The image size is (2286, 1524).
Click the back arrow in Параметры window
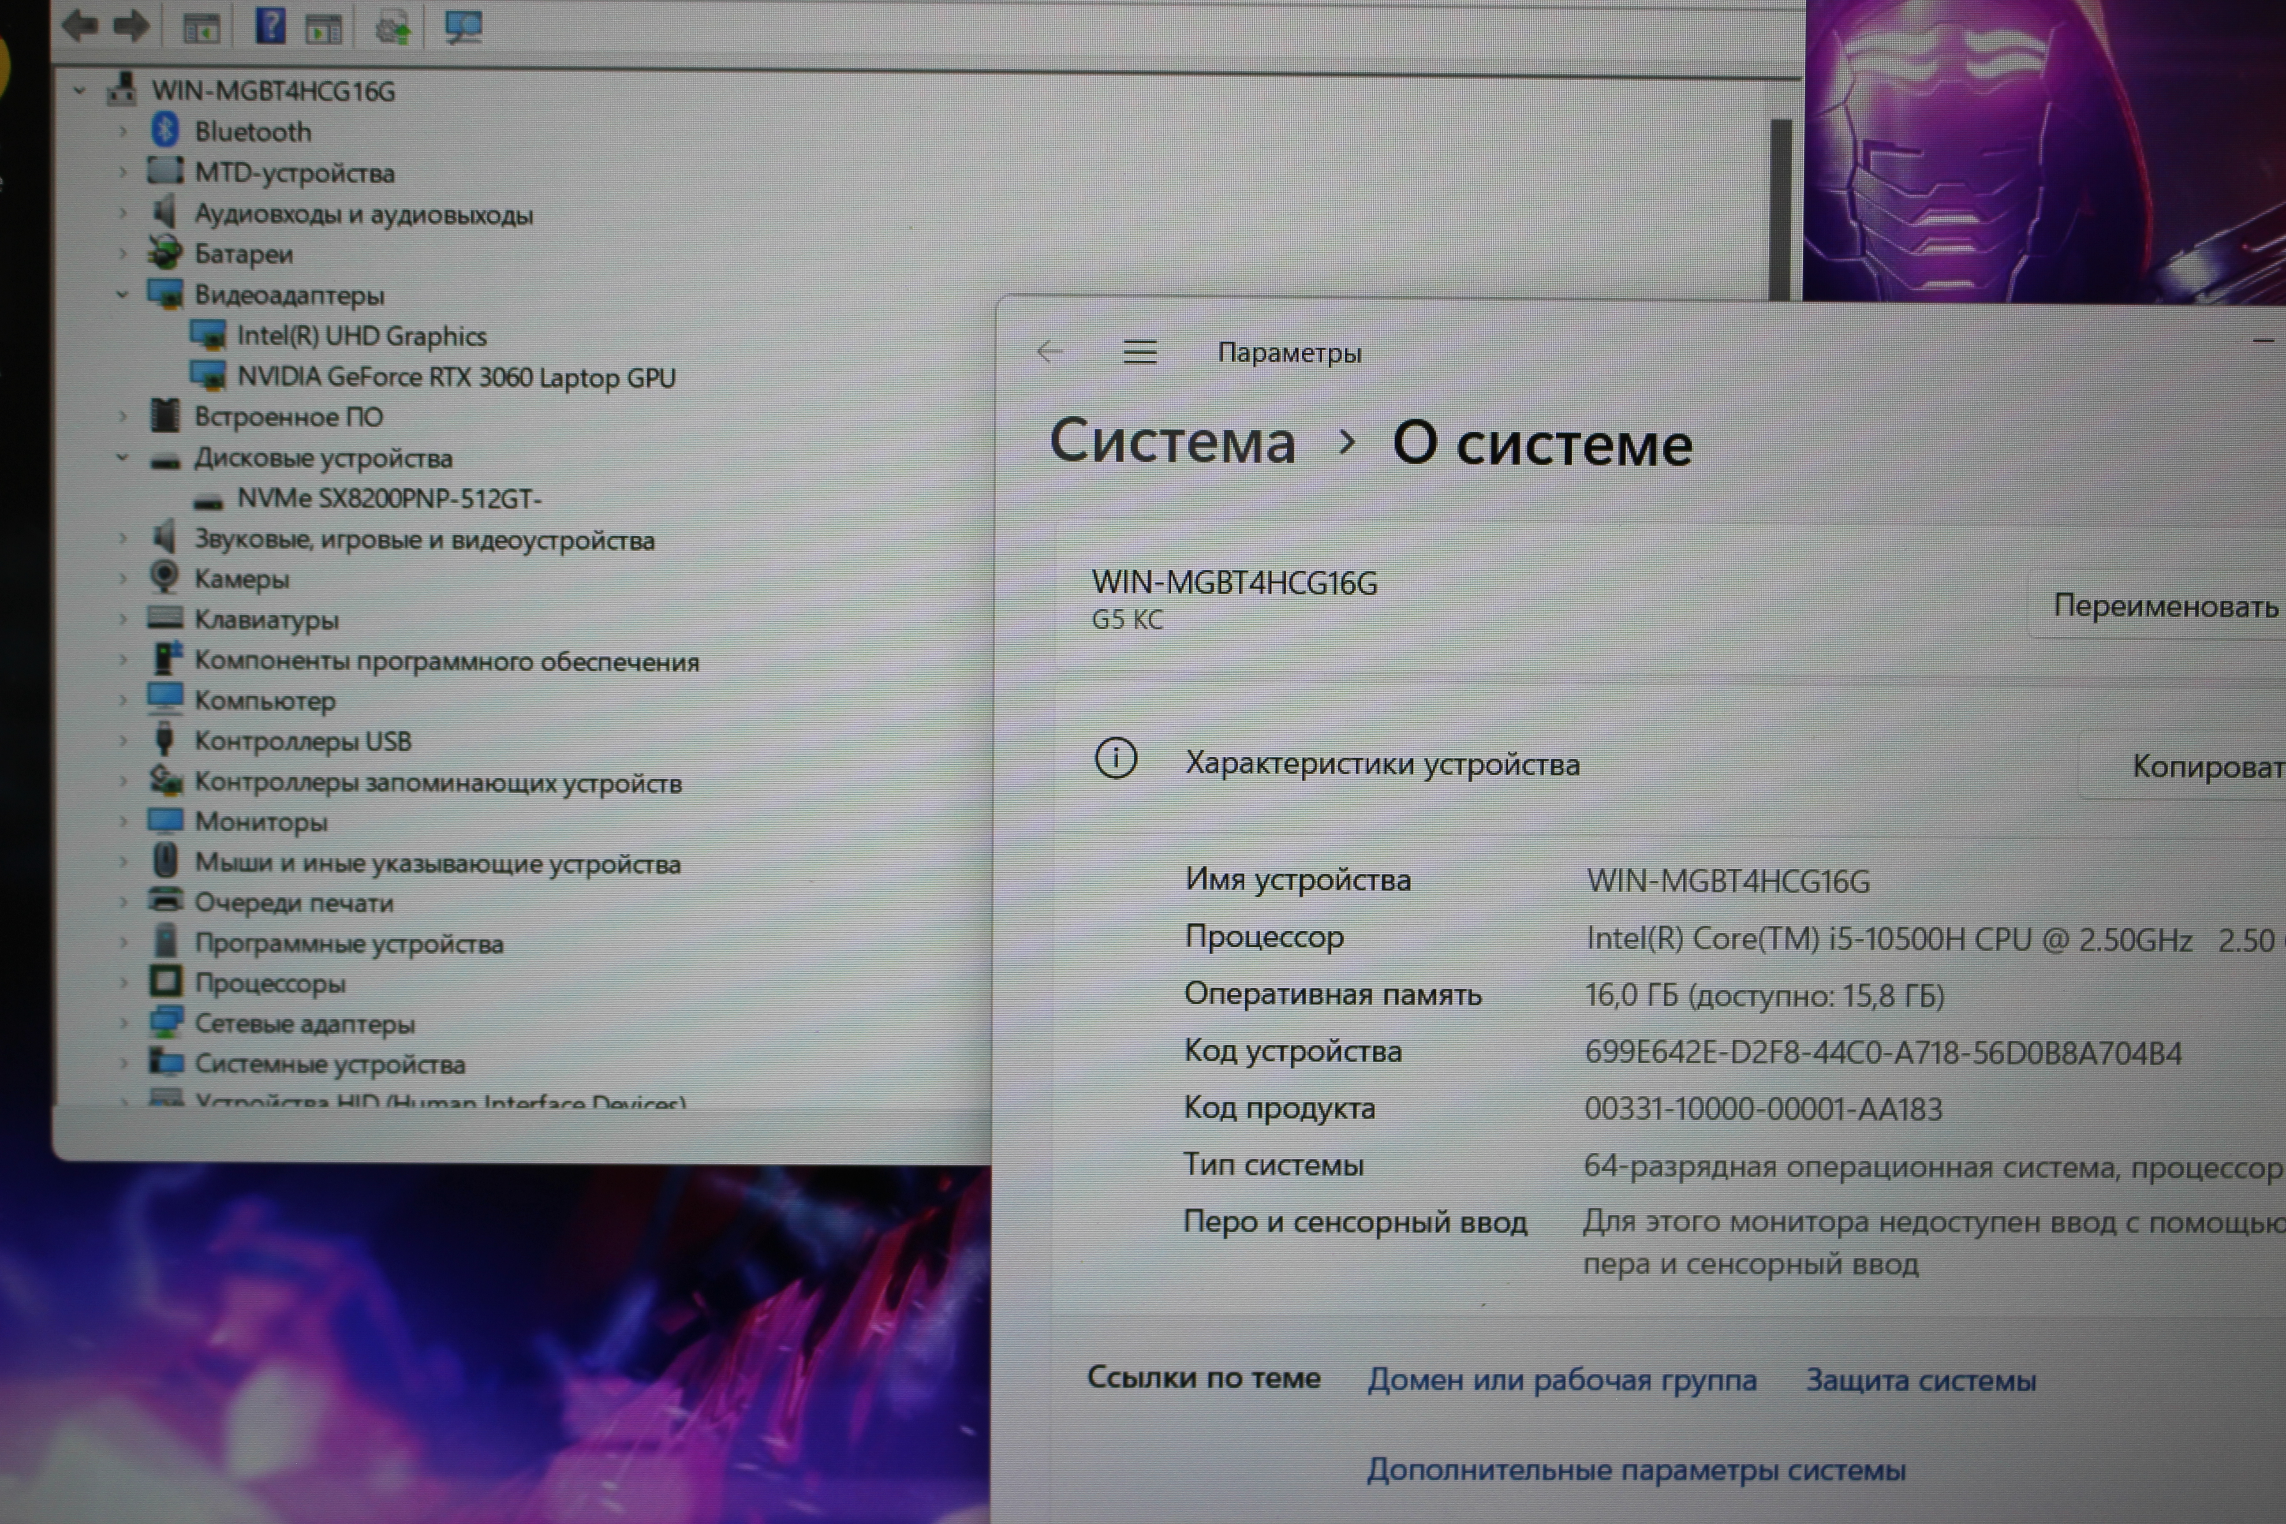point(1050,352)
